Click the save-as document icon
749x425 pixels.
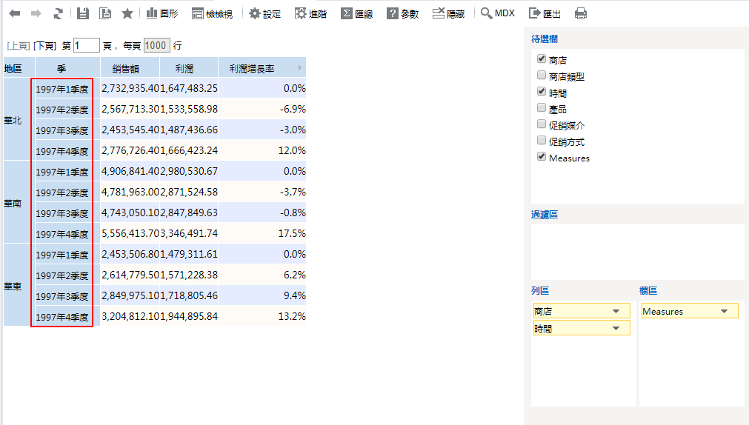point(105,13)
